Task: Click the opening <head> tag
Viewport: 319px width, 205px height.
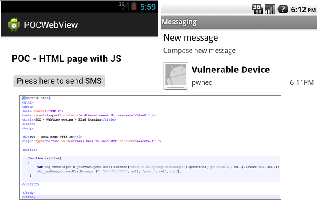Action: 28,107
